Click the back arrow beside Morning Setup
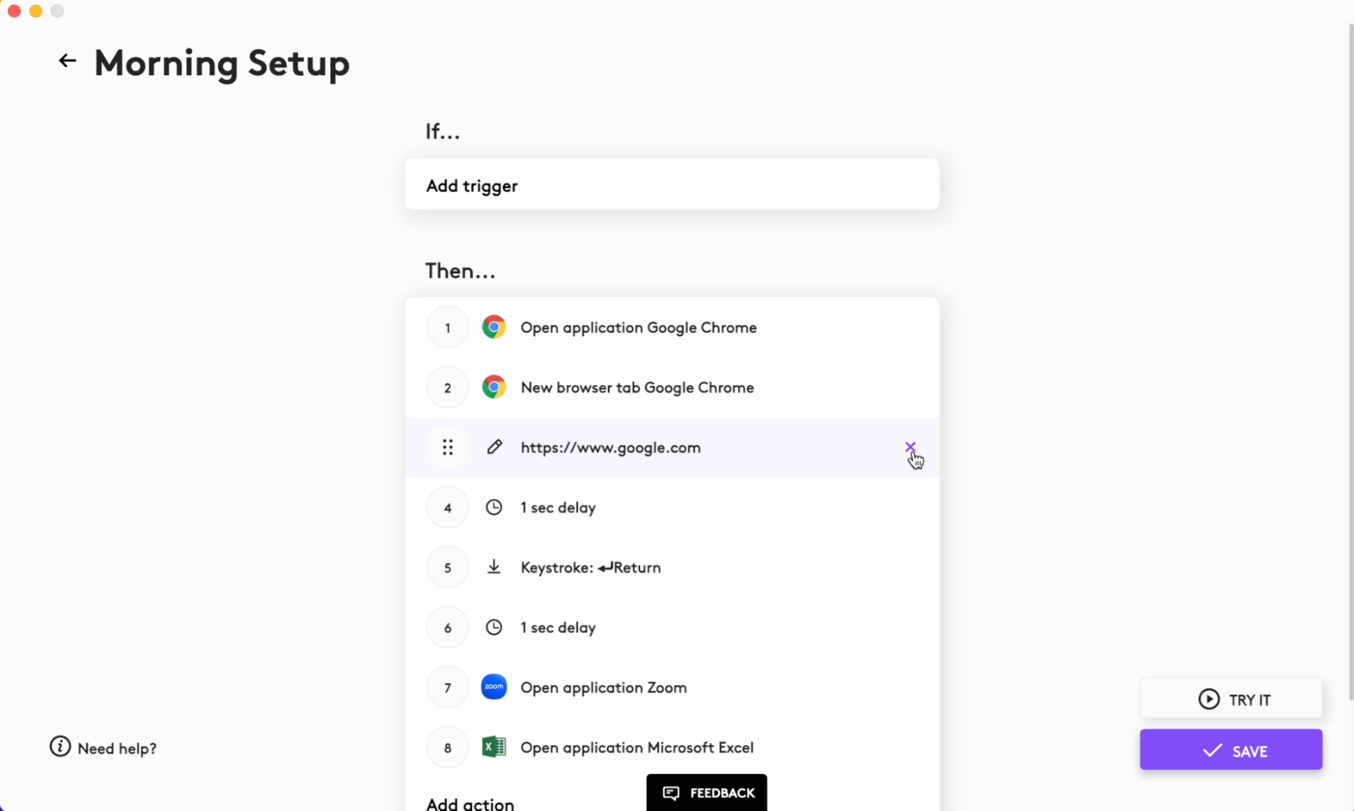Screen dimensions: 1354x811 pyautogui.click(x=67, y=61)
